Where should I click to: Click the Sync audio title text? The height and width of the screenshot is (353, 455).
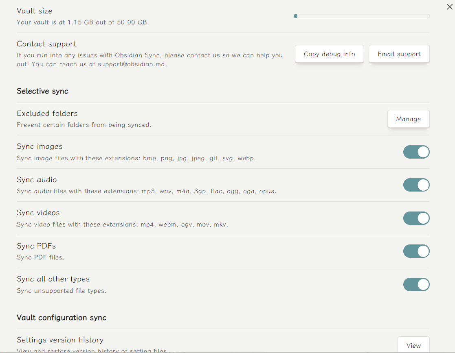(x=37, y=180)
